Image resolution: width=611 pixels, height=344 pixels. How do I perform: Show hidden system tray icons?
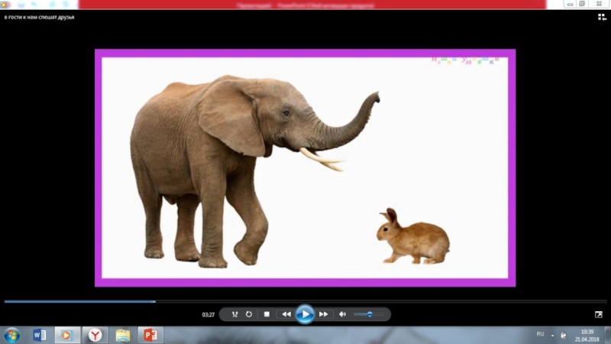coord(554,335)
